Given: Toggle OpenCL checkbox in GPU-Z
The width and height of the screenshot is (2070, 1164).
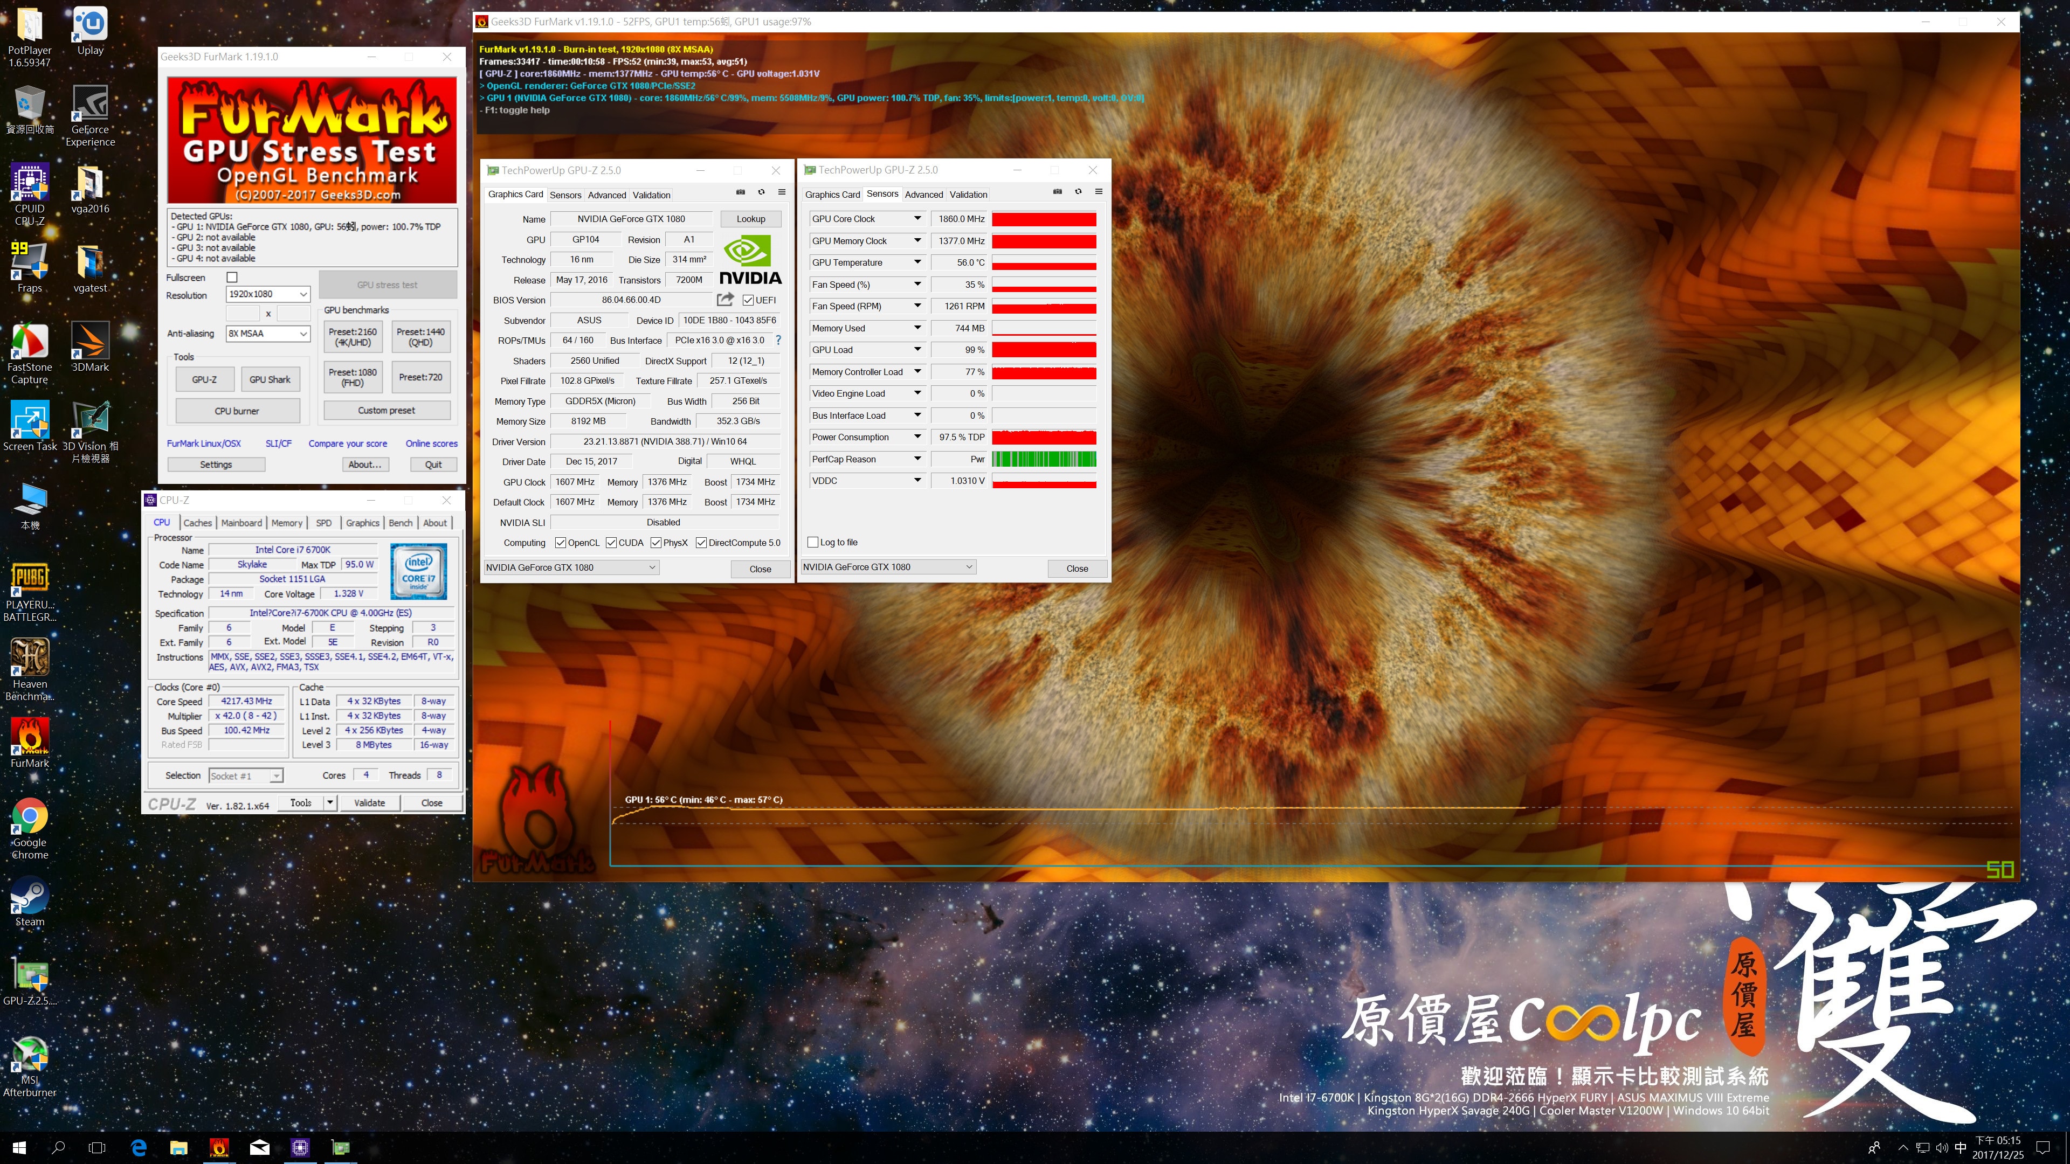Looking at the screenshot, I should (x=560, y=543).
